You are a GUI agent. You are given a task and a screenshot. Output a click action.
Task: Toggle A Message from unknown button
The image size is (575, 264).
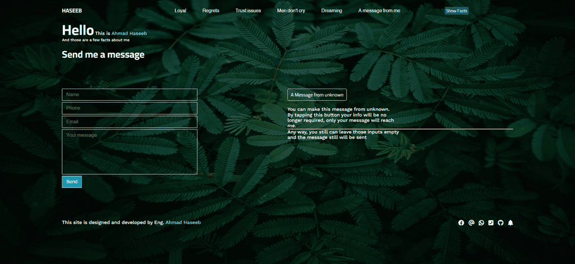pyautogui.click(x=317, y=95)
